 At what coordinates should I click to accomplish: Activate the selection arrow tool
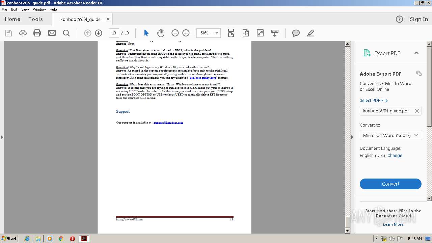tap(146, 33)
